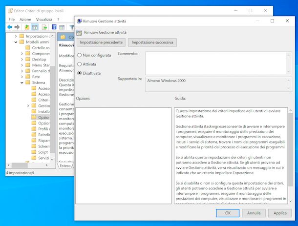This screenshot has width=298, height=226.
Task: Click the filter funnel icon in editor toolbar
Action: pyautogui.click(x=72, y=27)
